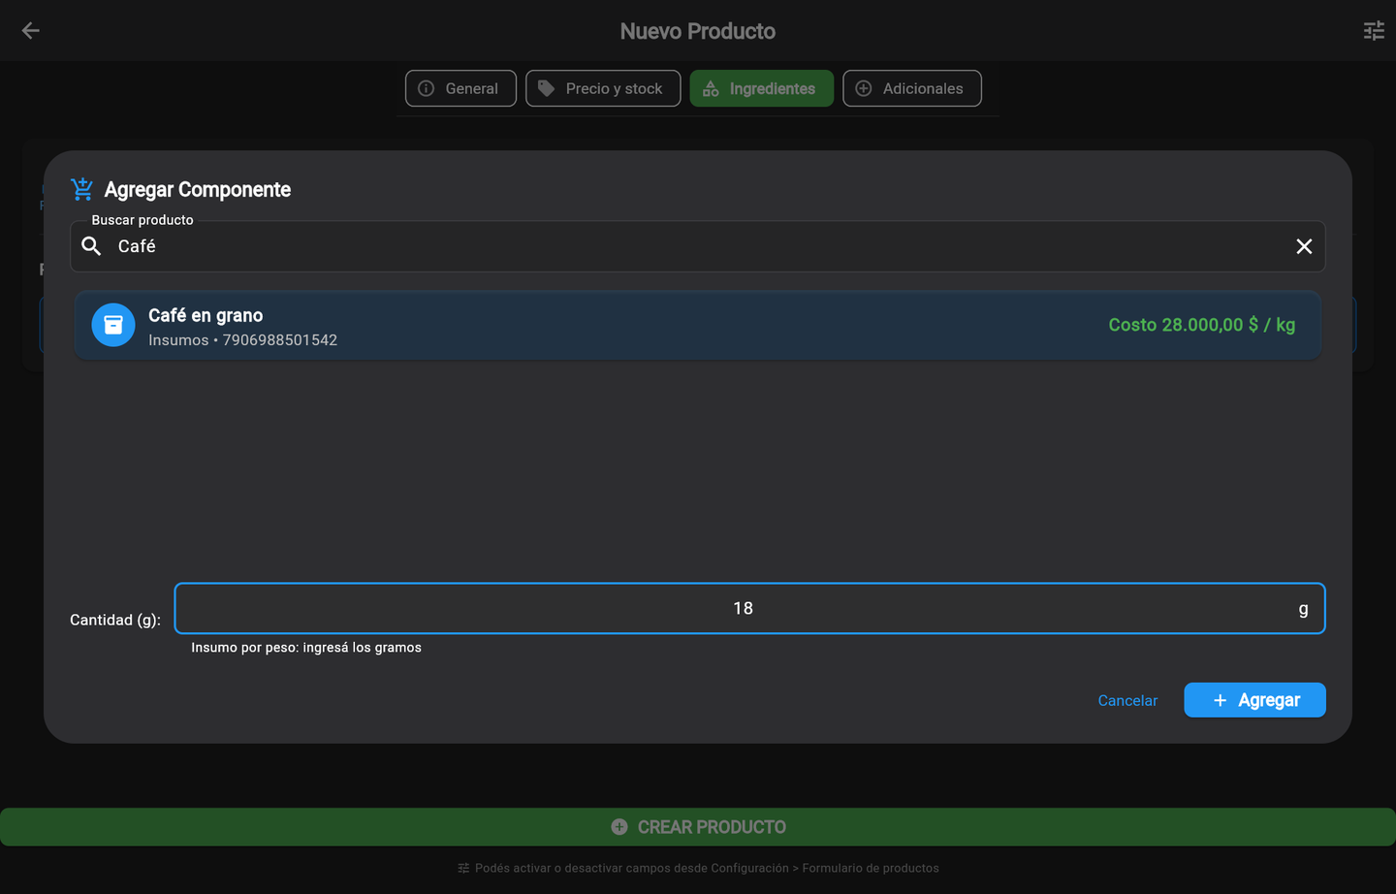
Task: Select the Ingredientes tab
Action: coord(762,88)
